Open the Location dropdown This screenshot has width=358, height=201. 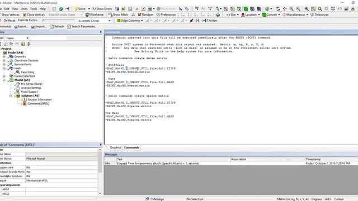point(250,15)
